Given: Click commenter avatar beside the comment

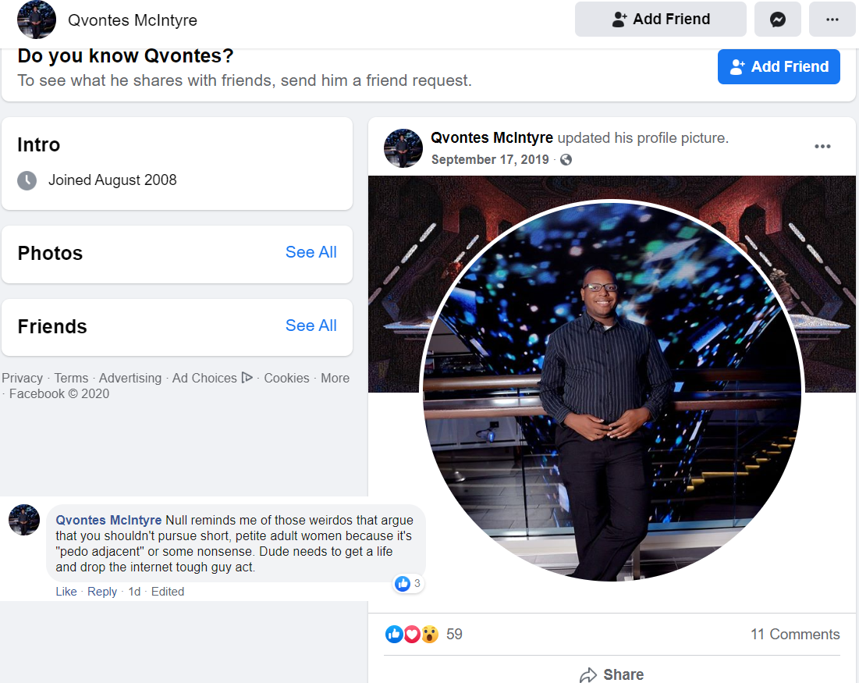Looking at the screenshot, I should (24, 520).
